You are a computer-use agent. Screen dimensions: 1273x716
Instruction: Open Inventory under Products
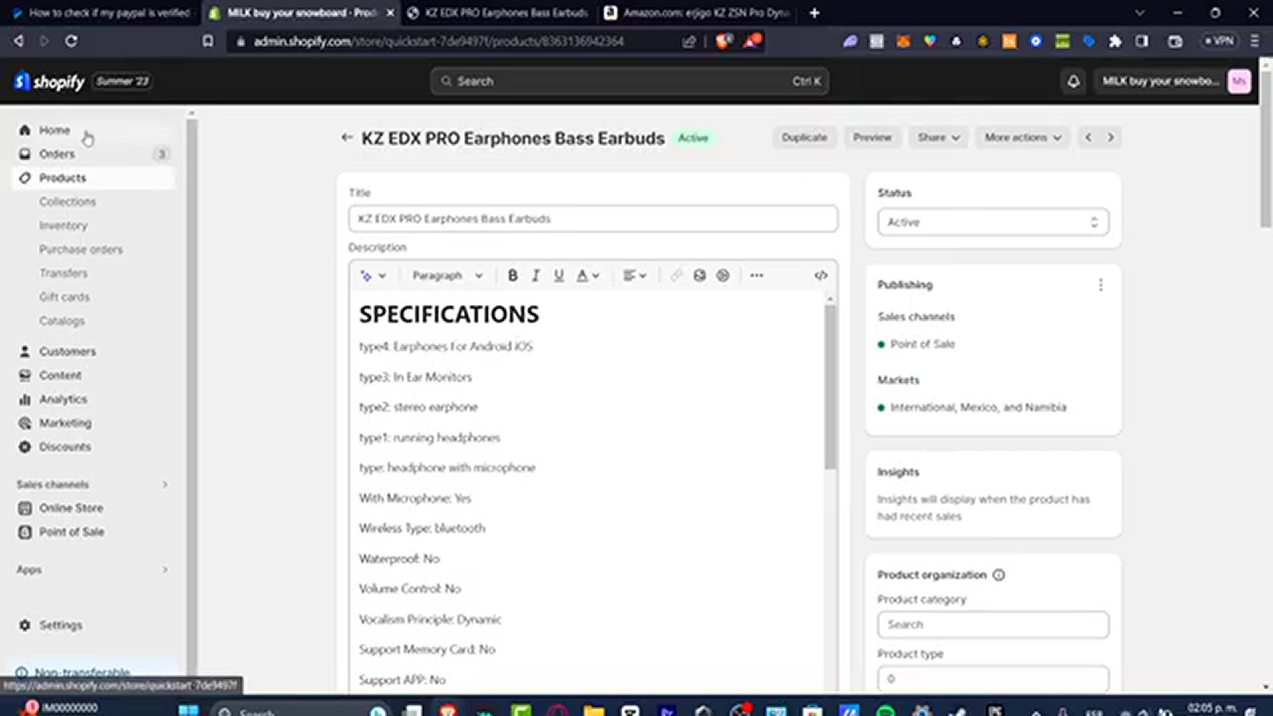pos(64,225)
